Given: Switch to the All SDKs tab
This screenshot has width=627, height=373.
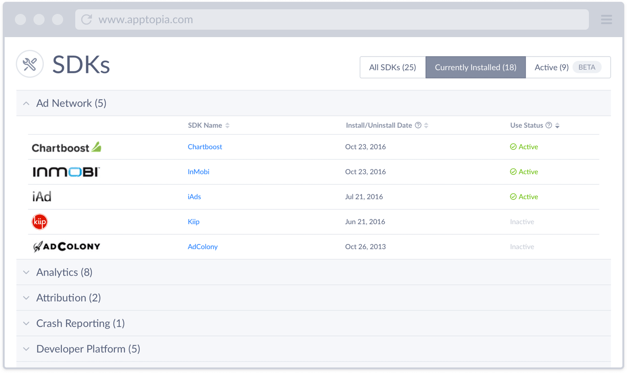Looking at the screenshot, I should (392, 67).
